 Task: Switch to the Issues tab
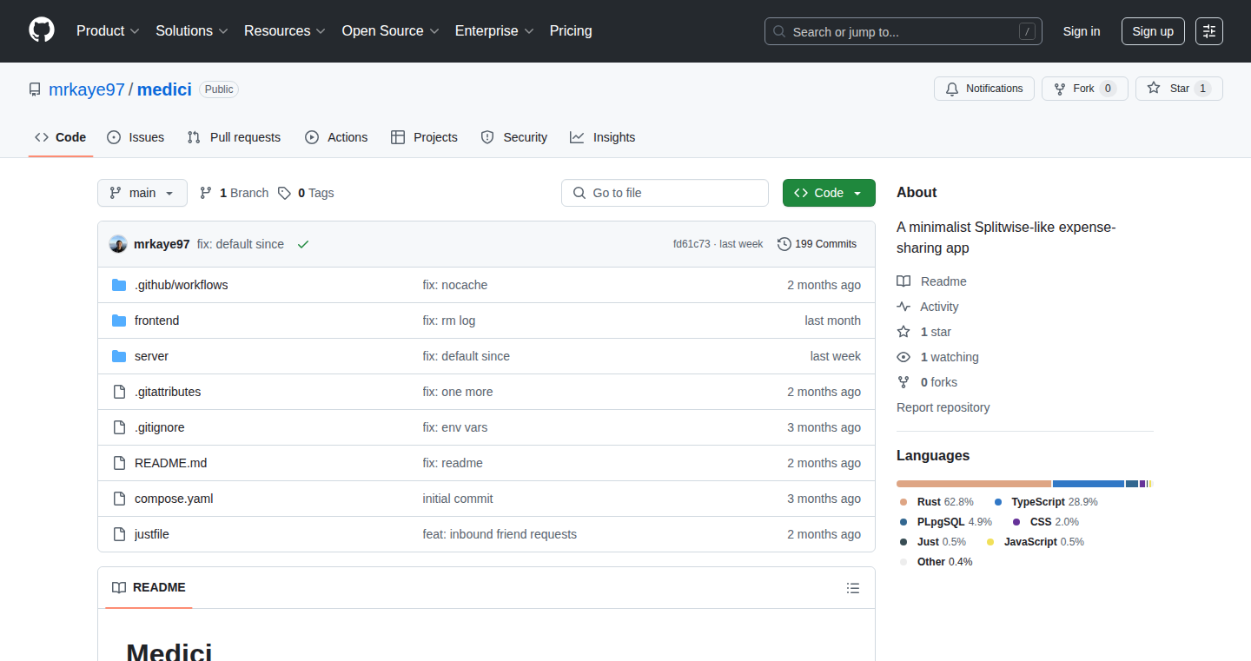pos(136,137)
